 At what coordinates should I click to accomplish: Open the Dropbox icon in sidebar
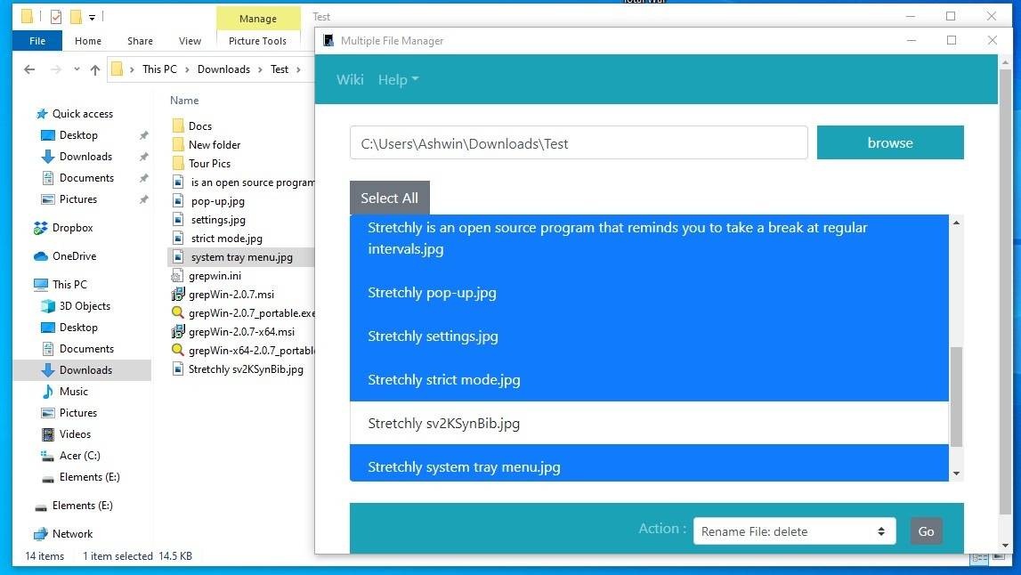[40, 228]
